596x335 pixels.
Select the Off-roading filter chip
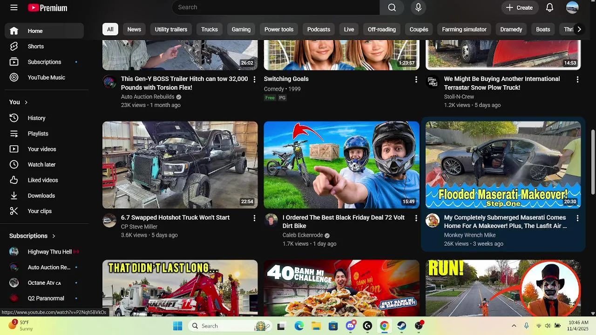coord(382,29)
